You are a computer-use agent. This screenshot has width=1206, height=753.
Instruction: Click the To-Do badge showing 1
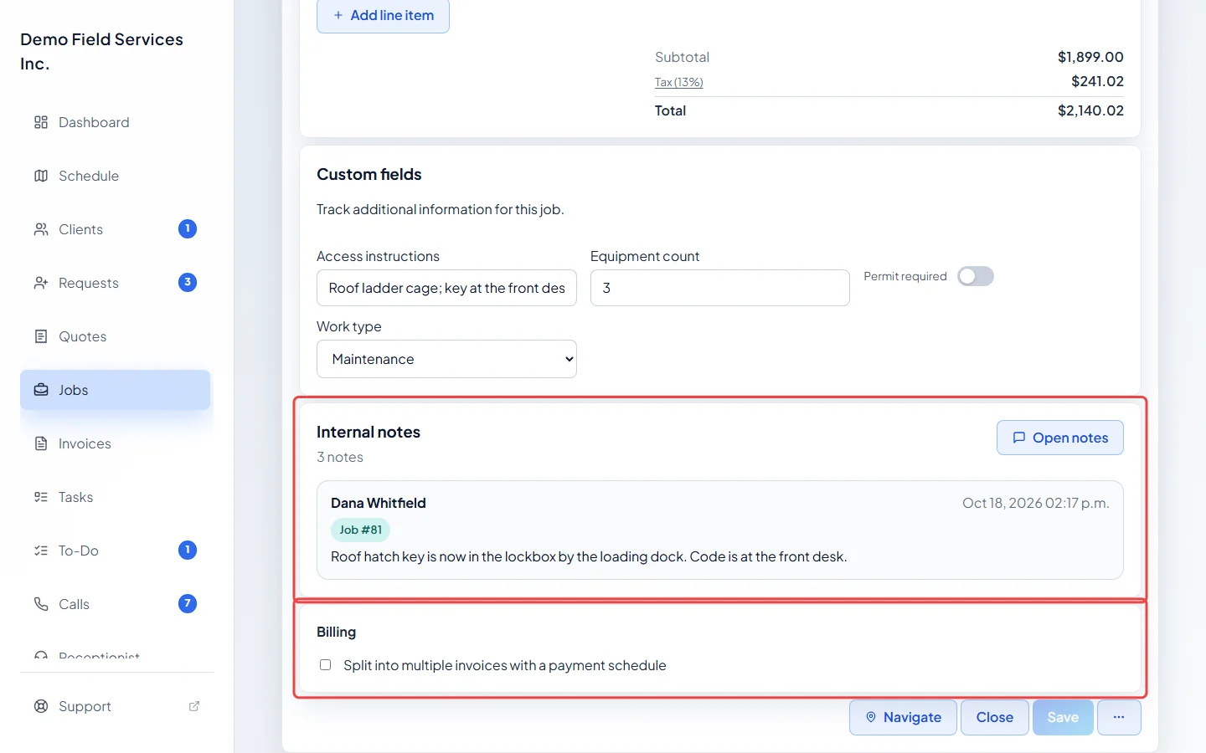coord(188,550)
